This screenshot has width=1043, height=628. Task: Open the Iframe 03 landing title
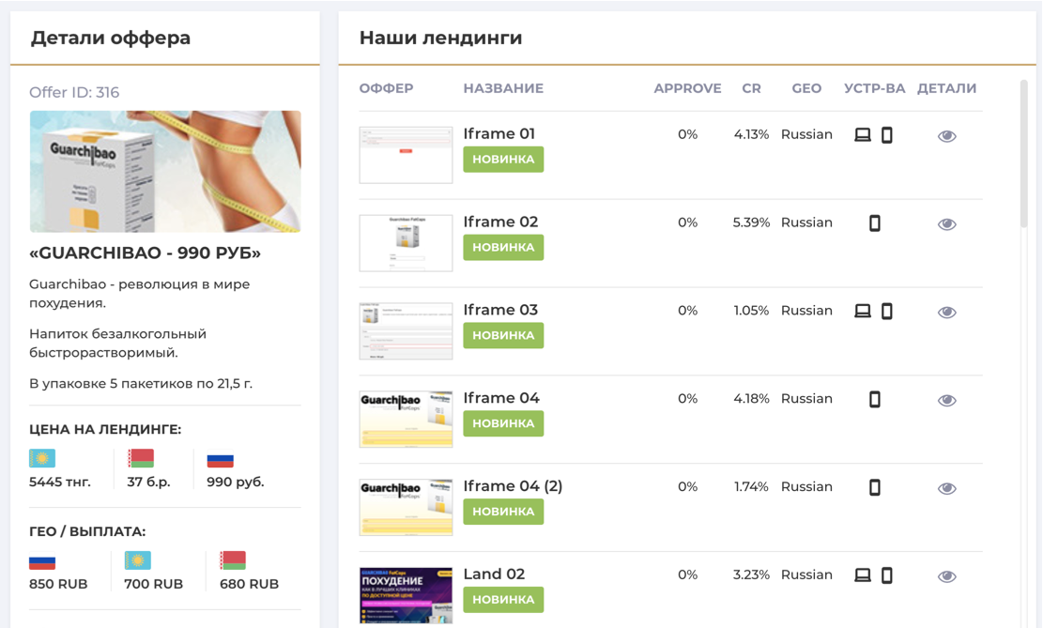(500, 310)
